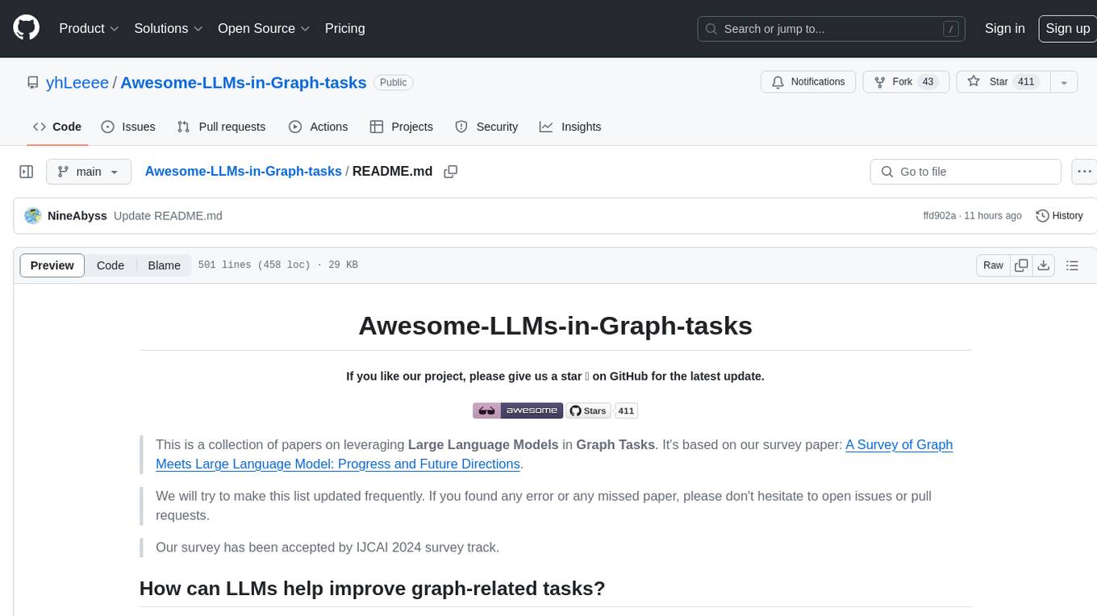
Task: Click the fork count 43
Action: pyautogui.click(x=928, y=81)
